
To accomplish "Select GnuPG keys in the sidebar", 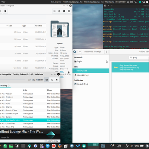I will pyautogui.click(x=91, y=71).
